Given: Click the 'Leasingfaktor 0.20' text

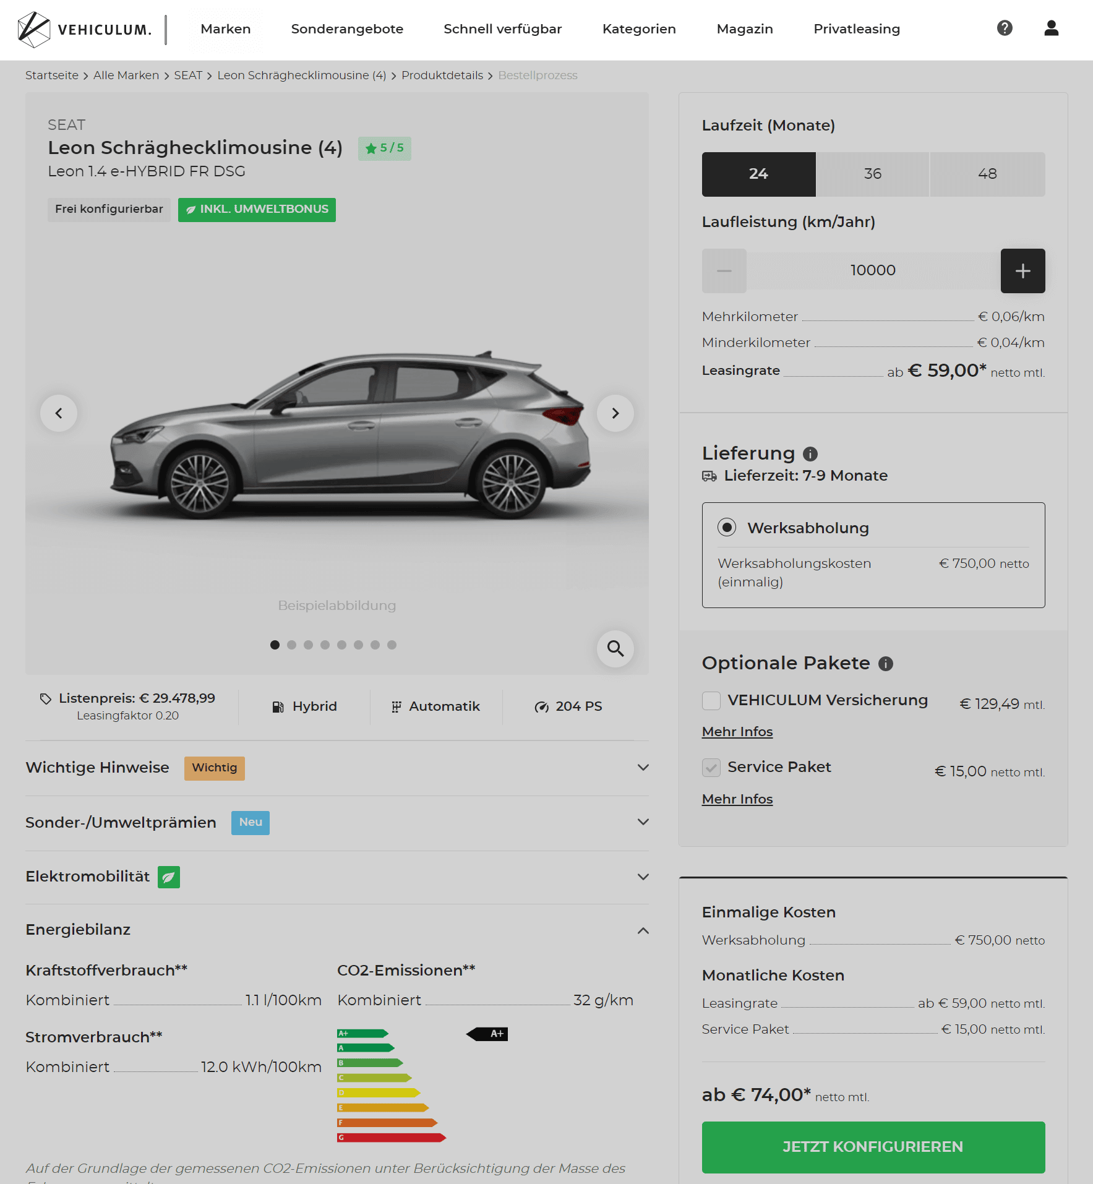Looking at the screenshot, I should pos(128,716).
